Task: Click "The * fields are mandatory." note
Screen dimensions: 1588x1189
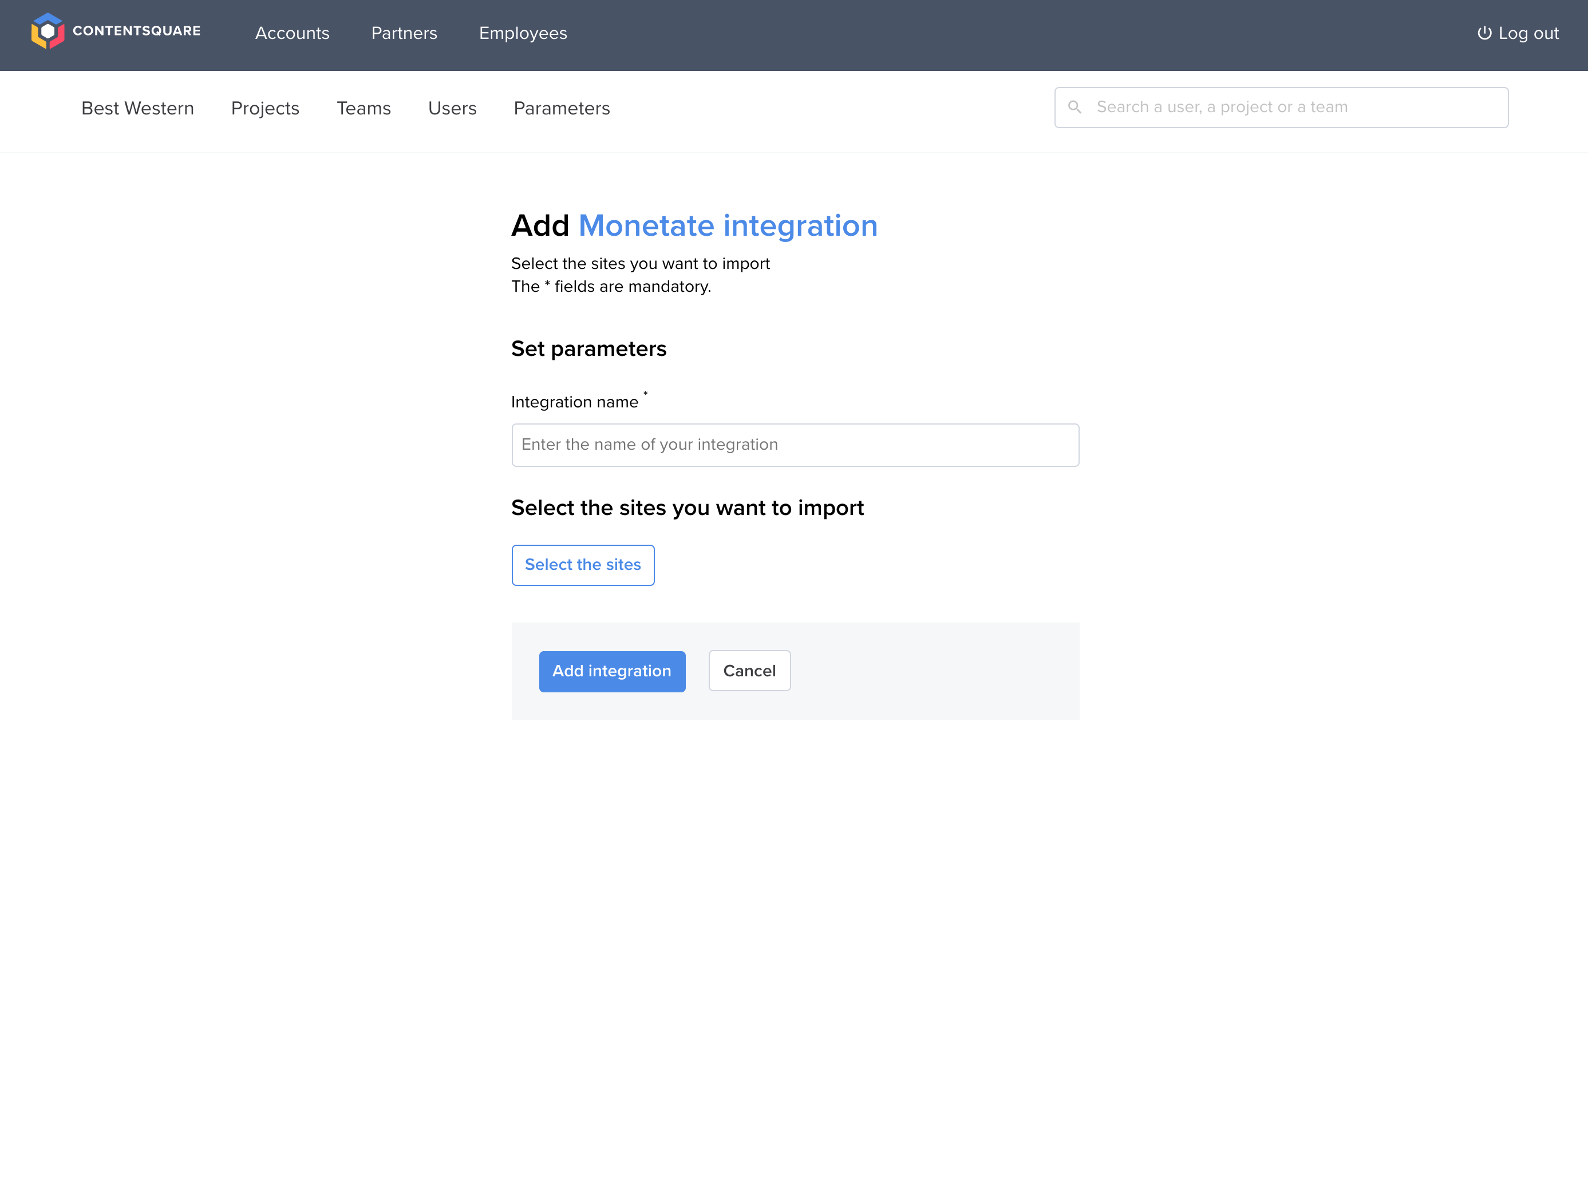Action: 611,287
